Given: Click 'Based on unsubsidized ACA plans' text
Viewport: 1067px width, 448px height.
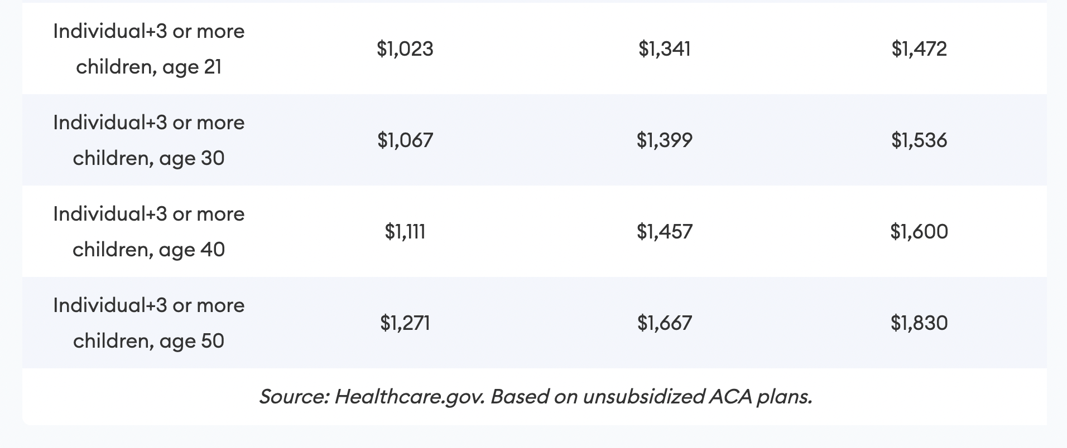Looking at the screenshot, I should click(651, 396).
